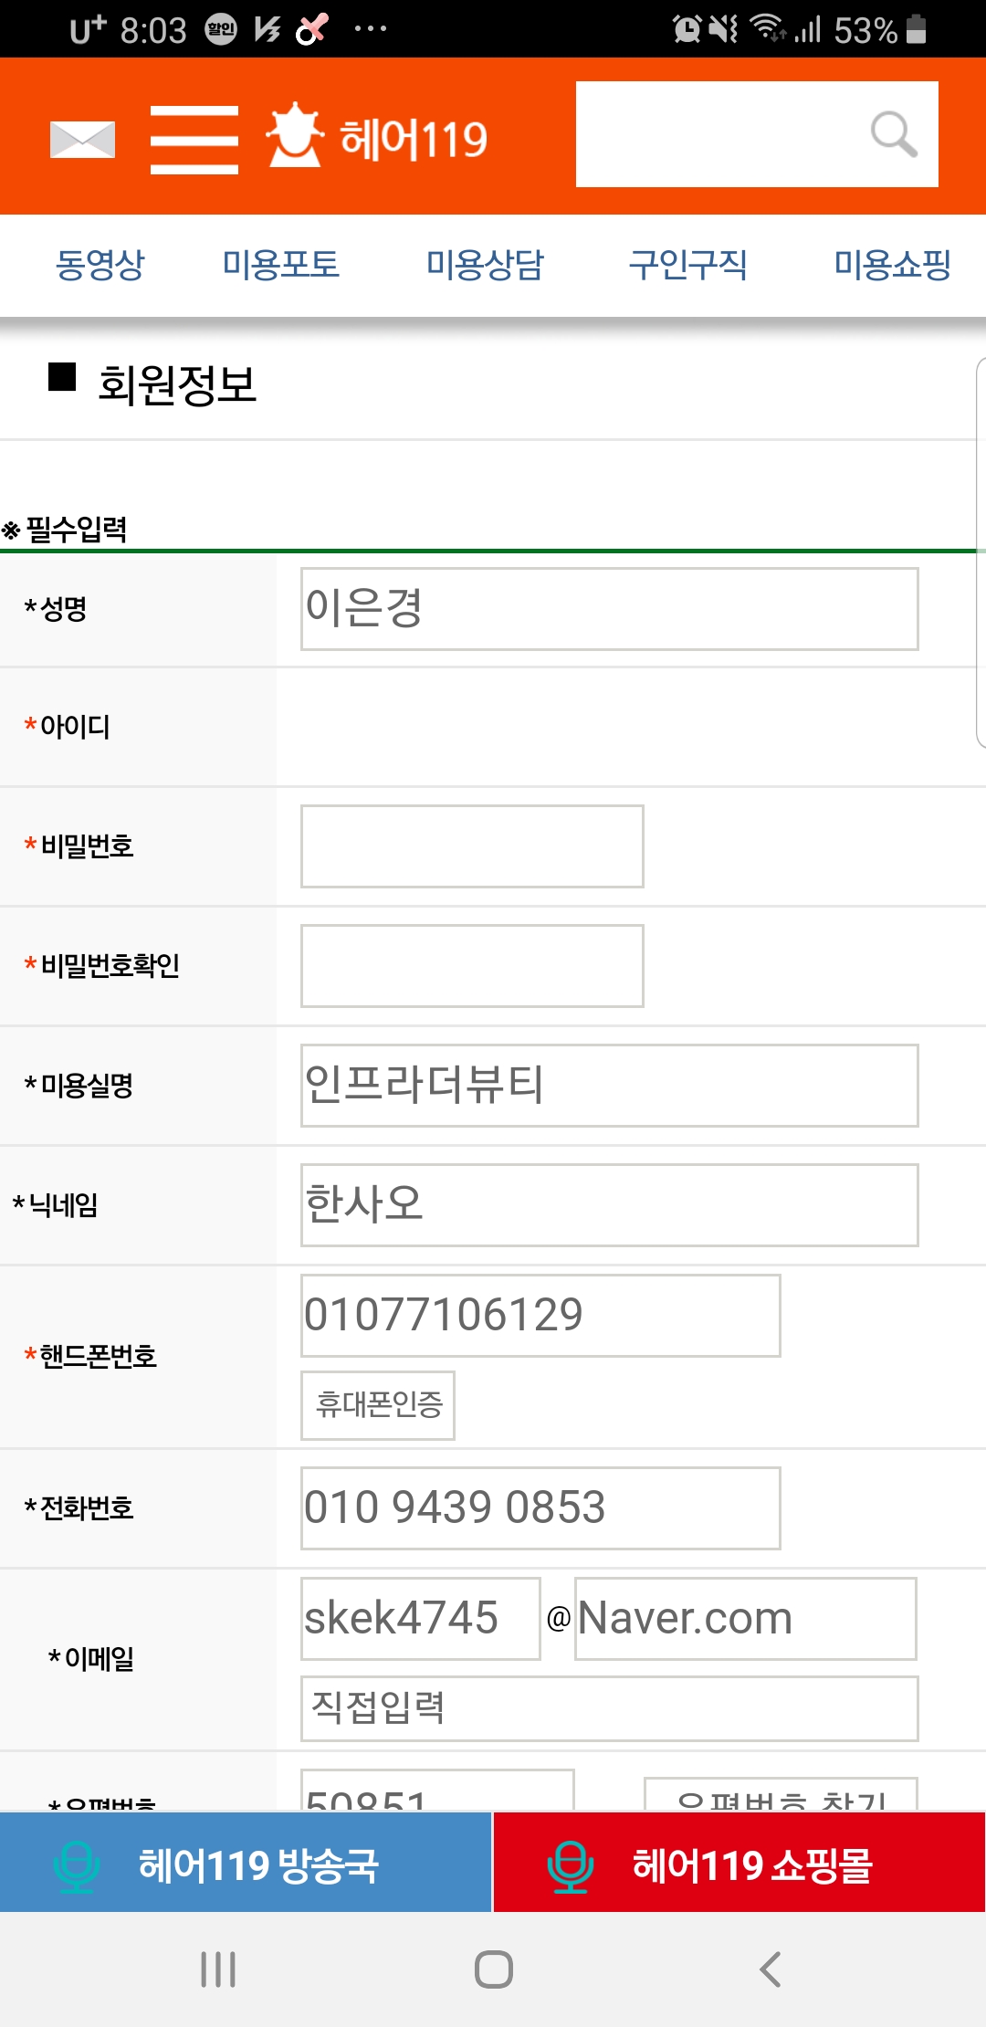Screen dimensions: 986x2027
Task: Switch to the 미용포토 tab
Action: 281,265
